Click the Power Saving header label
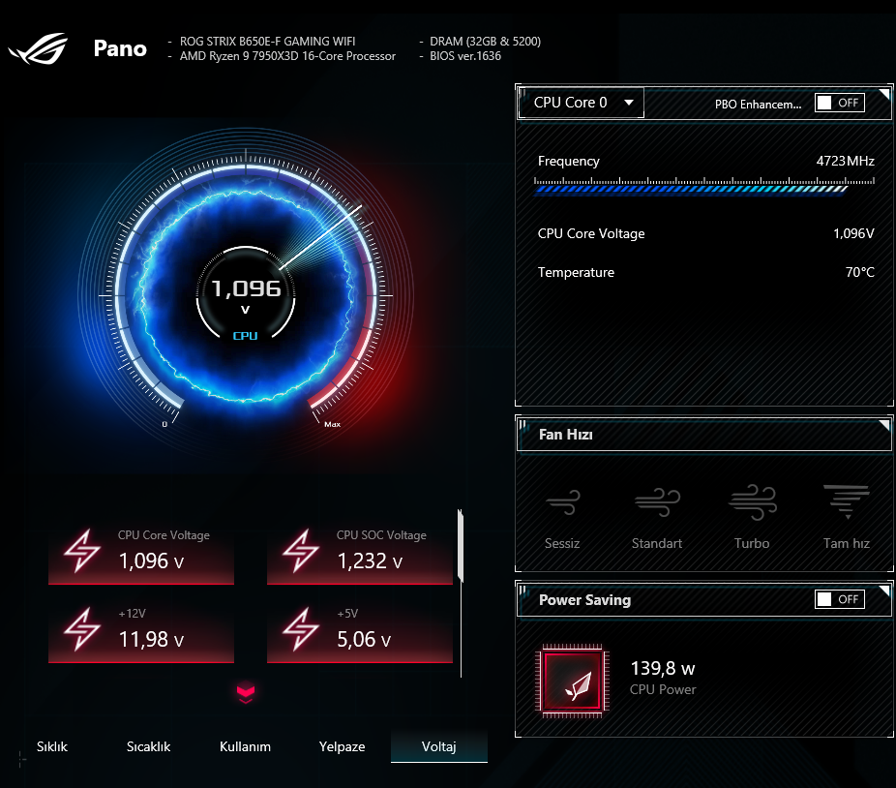 (585, 600)
